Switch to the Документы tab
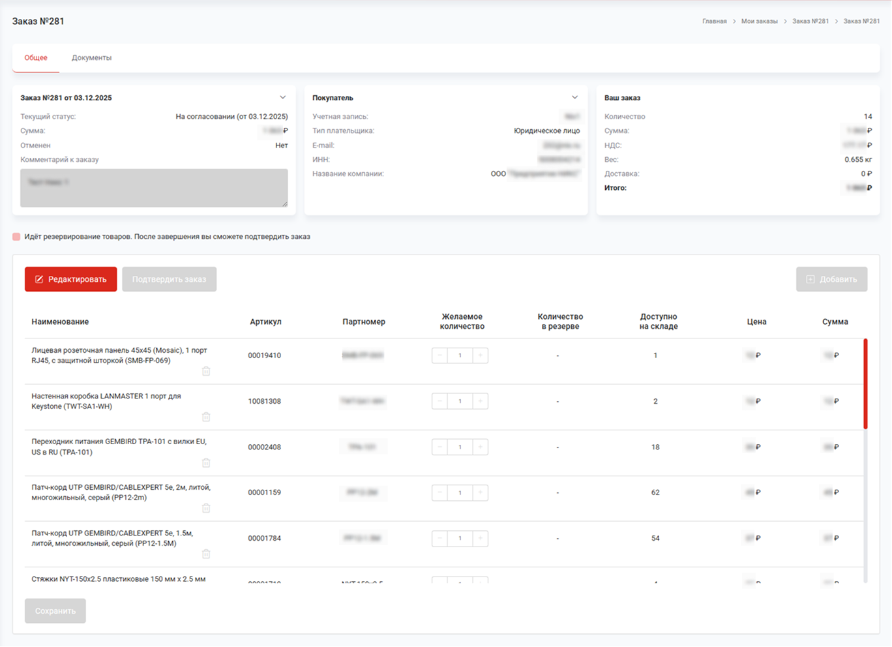This screenshot has width=892, height=647. (91, 58)
